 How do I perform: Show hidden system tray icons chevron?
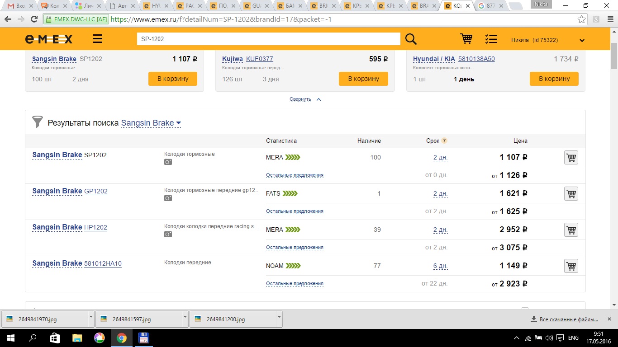[x=517, y=338]
